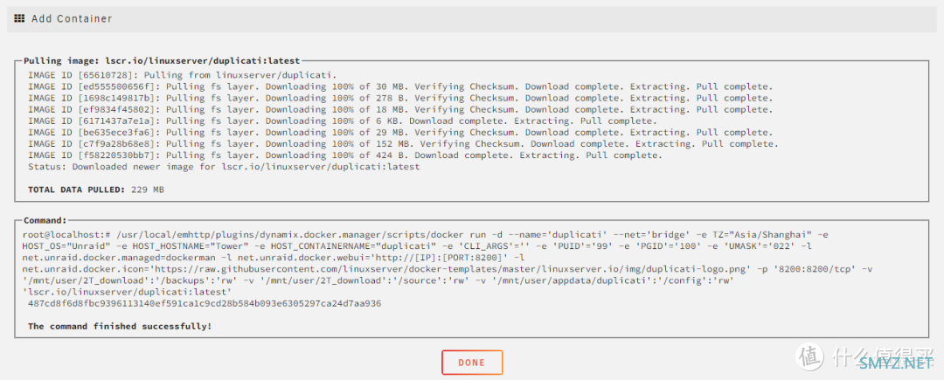Click the IMAGE ID 65610728 line
This screenshot has height=380, width=944.
(182, 76)
